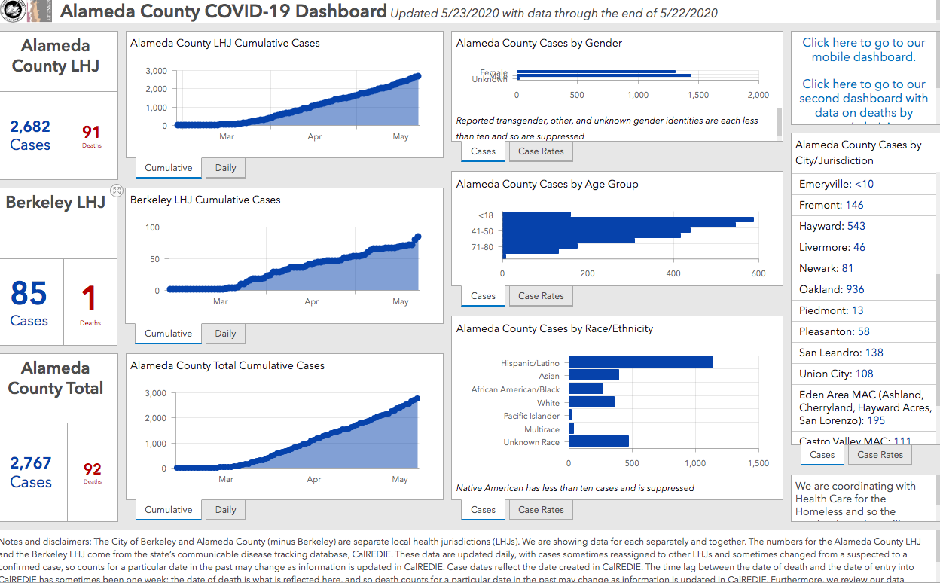Open Case Rates tab for Cases by Gender
This screenshot has width=940, height=583.
coord(541,151)
